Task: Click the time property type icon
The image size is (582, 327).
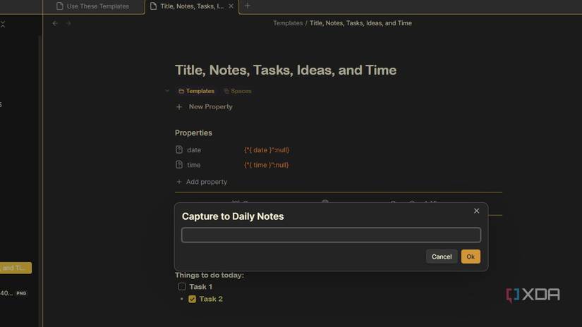Action: (x=179, y=165)
